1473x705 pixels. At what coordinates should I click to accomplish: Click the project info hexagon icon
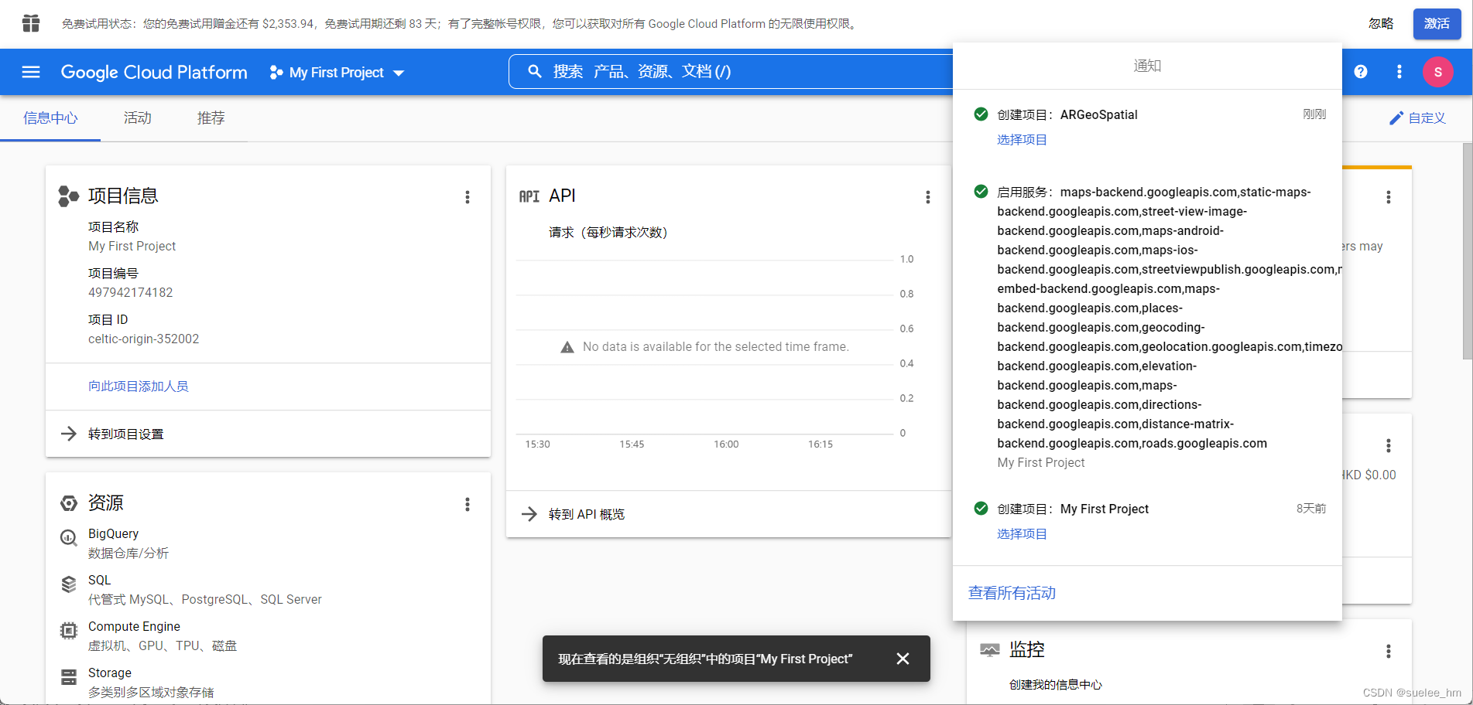(x=68, y=196)
